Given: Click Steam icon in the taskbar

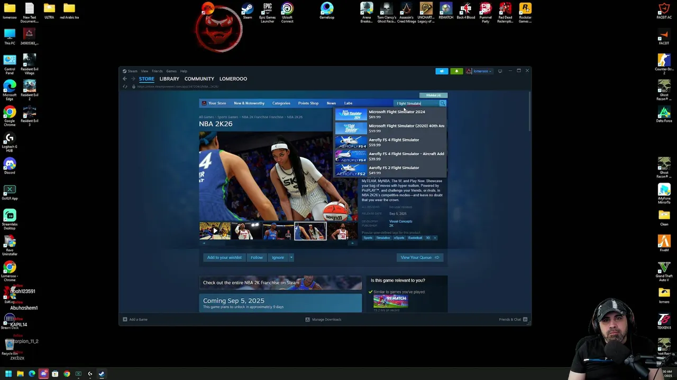Looking at the screenshot, I should click(x=102, y=374).
